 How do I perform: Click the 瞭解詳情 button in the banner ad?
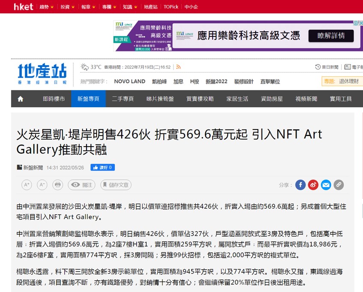[x=331, y=36]
